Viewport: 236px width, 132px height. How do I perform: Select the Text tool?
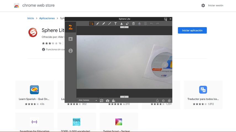[x=116, y=24]
